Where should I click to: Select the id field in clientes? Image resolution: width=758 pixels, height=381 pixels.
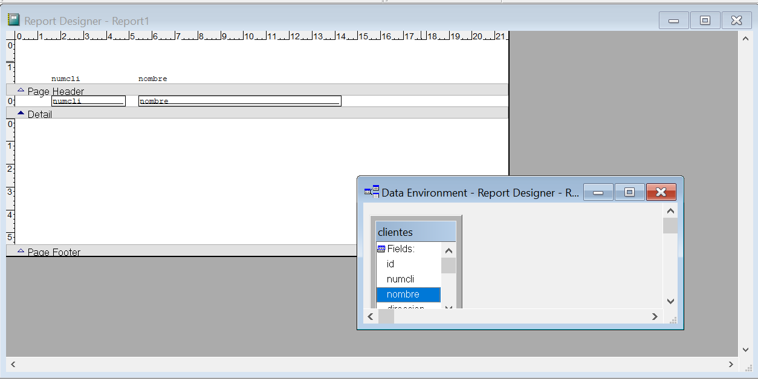click(x=390, y=264)
